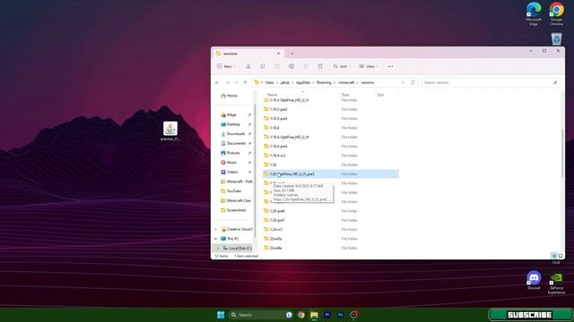574x322 pixels.
Task: Open recent locations dropdown beside forward arrow
Action: click(237, 82)
